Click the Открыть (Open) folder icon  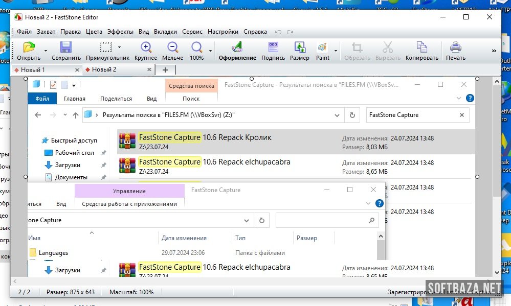(29, 48)
